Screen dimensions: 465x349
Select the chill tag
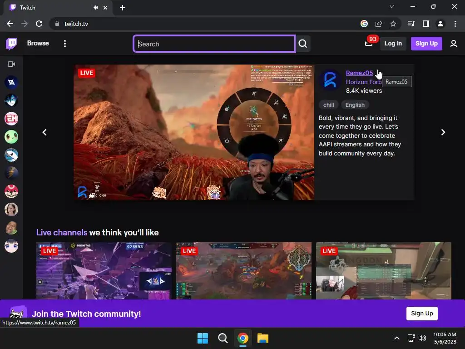point(328,105)
